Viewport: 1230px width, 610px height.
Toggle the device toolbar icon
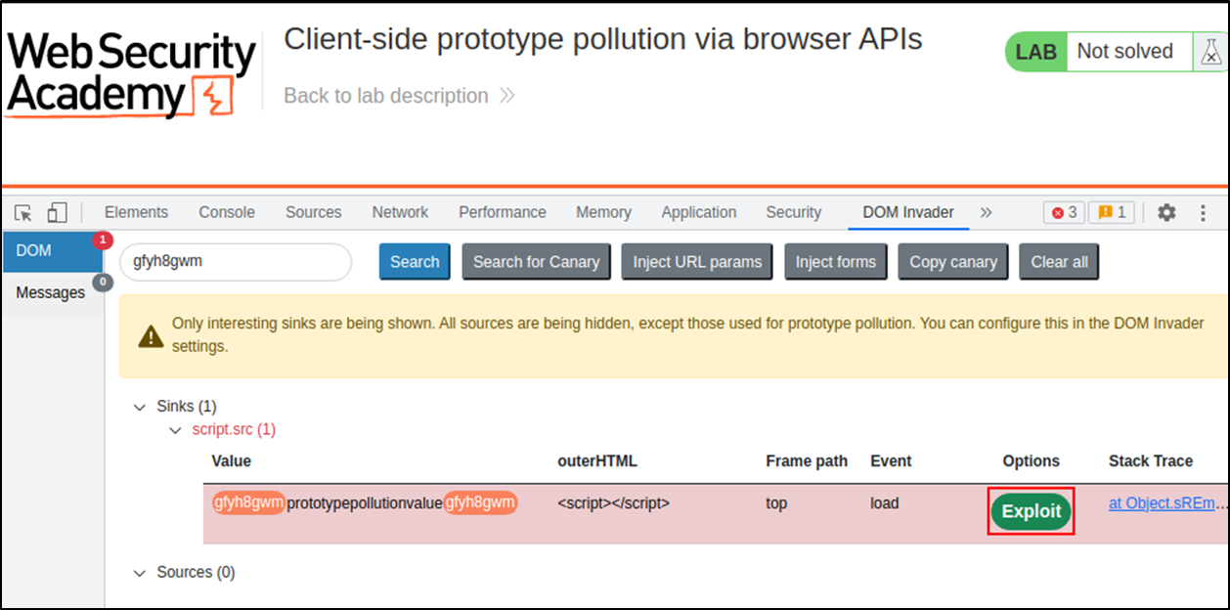click(57, 212)
